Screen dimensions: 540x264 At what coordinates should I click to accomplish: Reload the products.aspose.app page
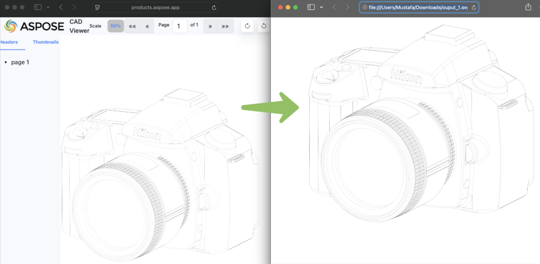[x=214, y=7]
